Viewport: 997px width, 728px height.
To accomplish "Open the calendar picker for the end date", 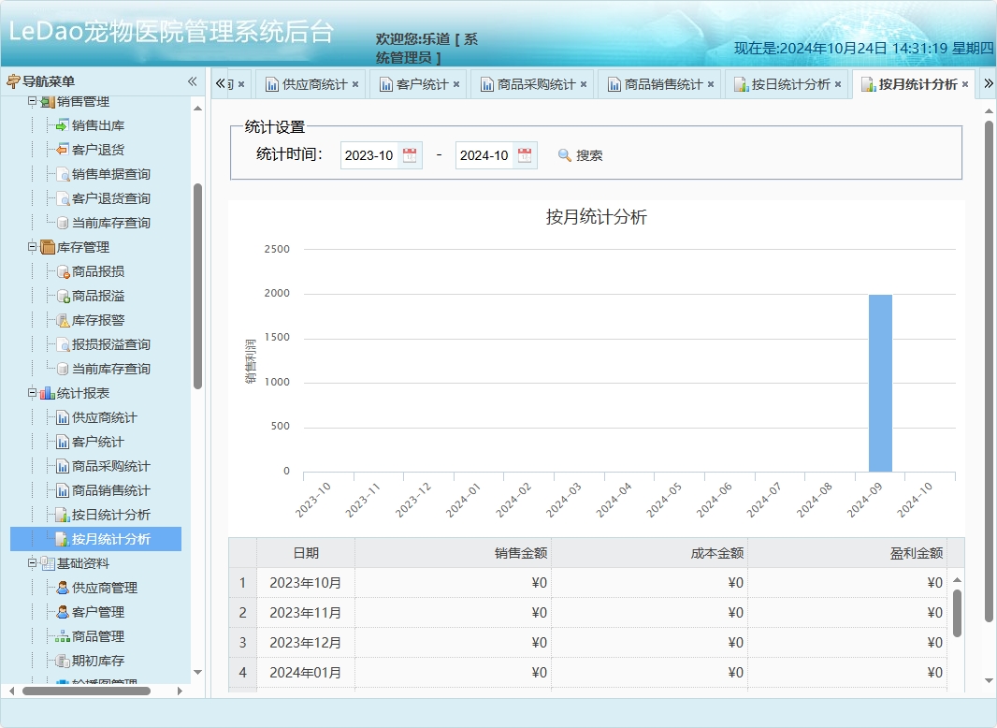I will pyautogui.click(x=524, y=154).
